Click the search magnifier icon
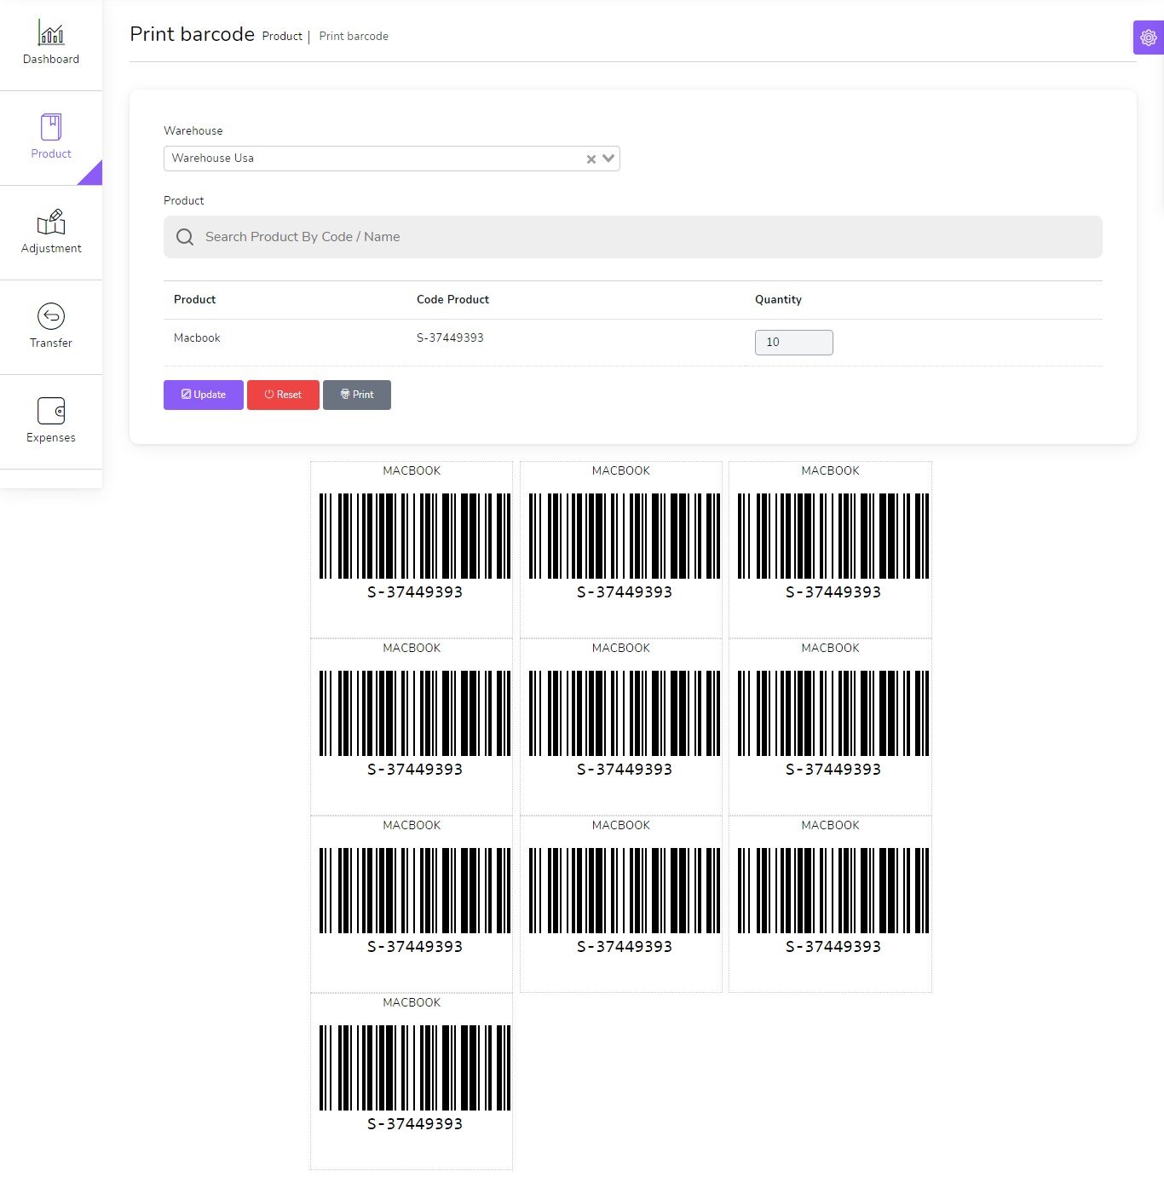This screenshot has width=1164, height=1200. [x=184, y=237]
